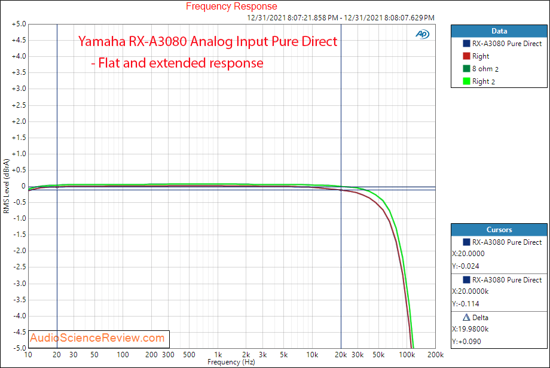Click the "RMS Level (dBrA)" axis title
550x368 pixels.
click(7, 186)
